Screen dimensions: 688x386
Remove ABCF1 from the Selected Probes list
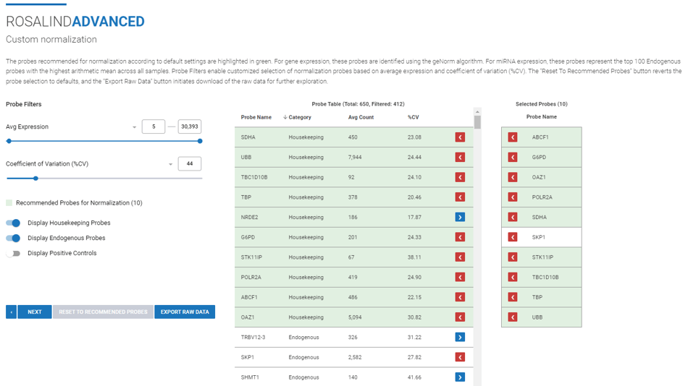click(513, 137)
